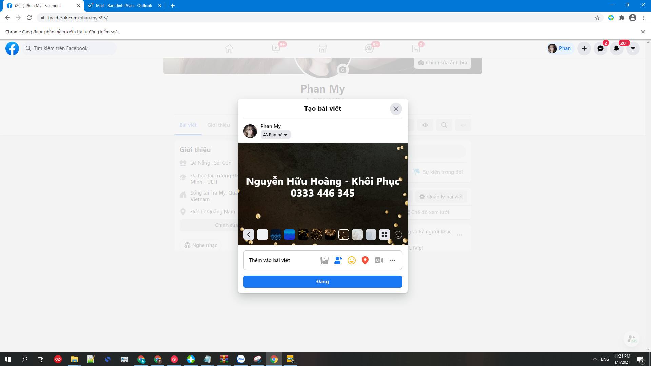
Task: Open the Quảng Nam hometown link
Action: pos(221,212)
